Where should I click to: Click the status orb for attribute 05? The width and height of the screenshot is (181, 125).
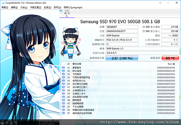point(63,80)
